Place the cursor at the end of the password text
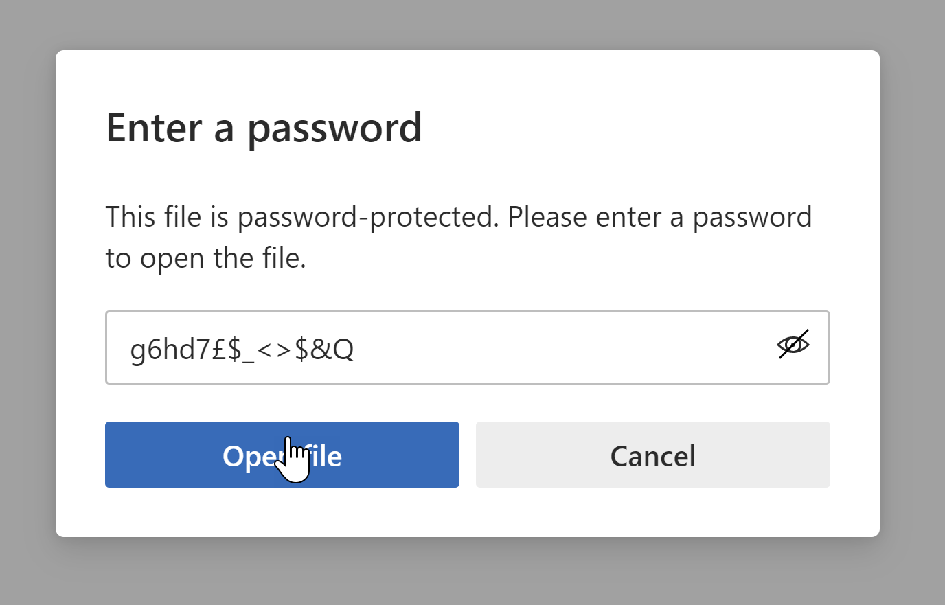Viewport: 945px width, 605px height. point(356,349)
